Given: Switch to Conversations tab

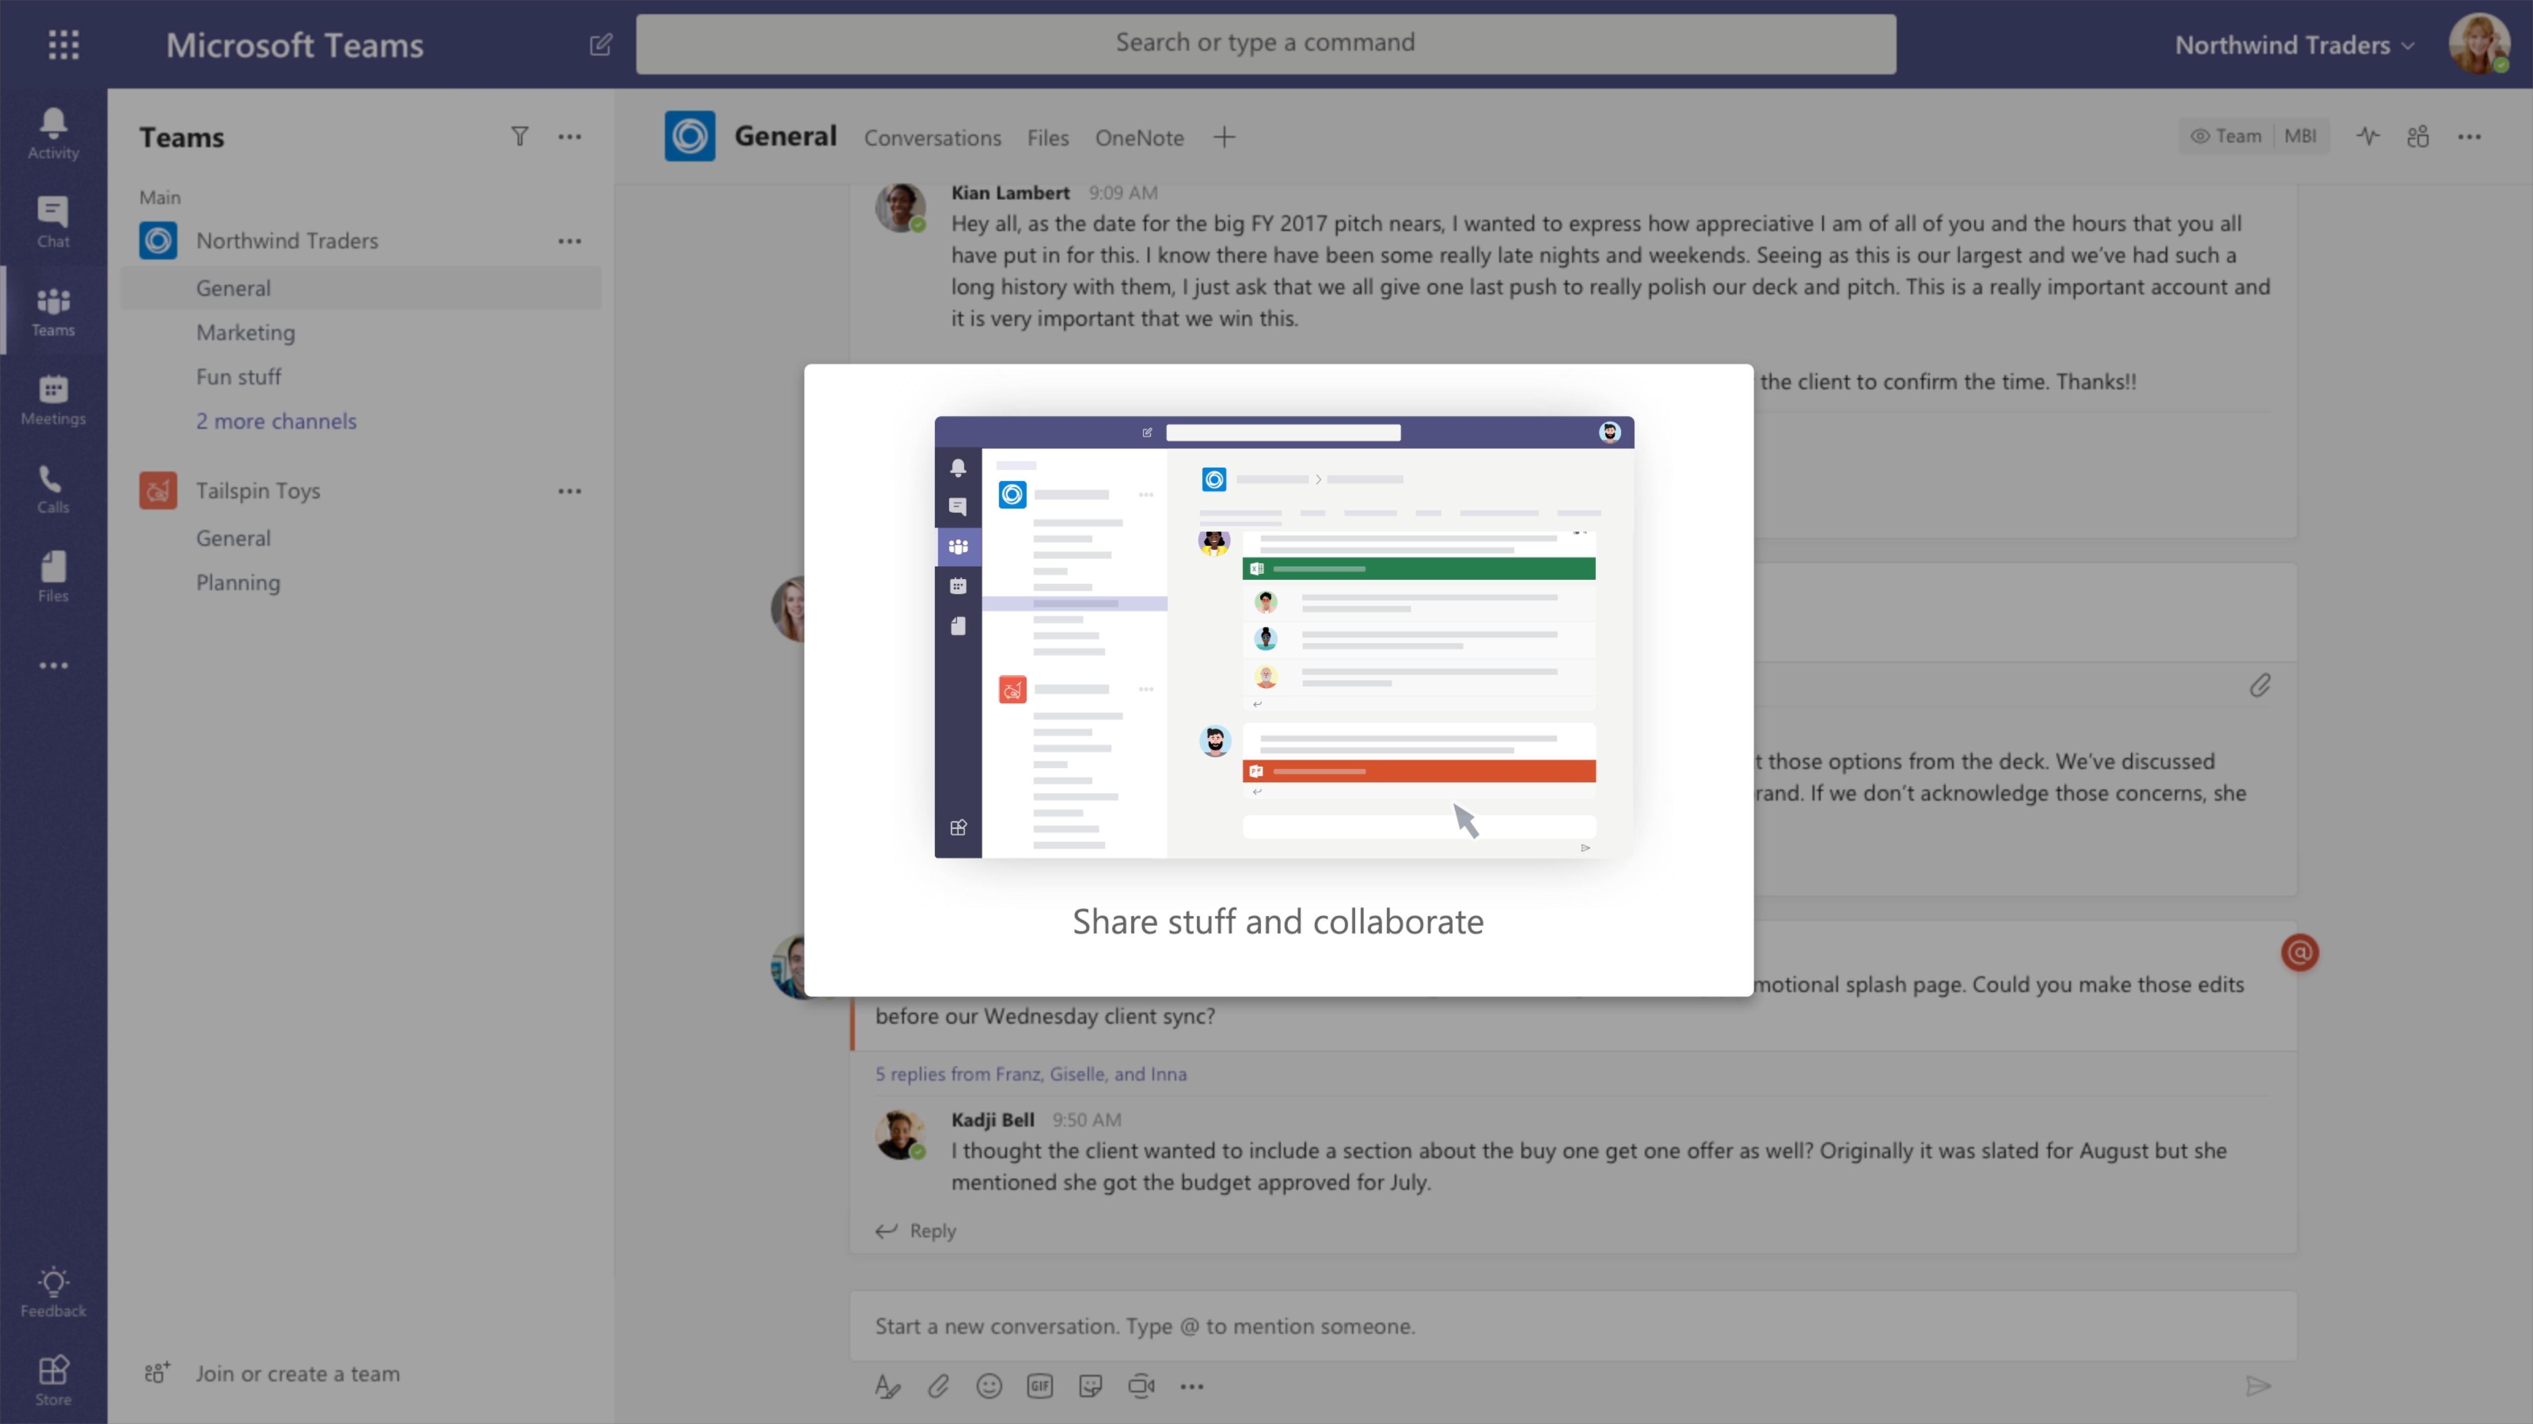Looking at the screenshot, I should [932, 137].
